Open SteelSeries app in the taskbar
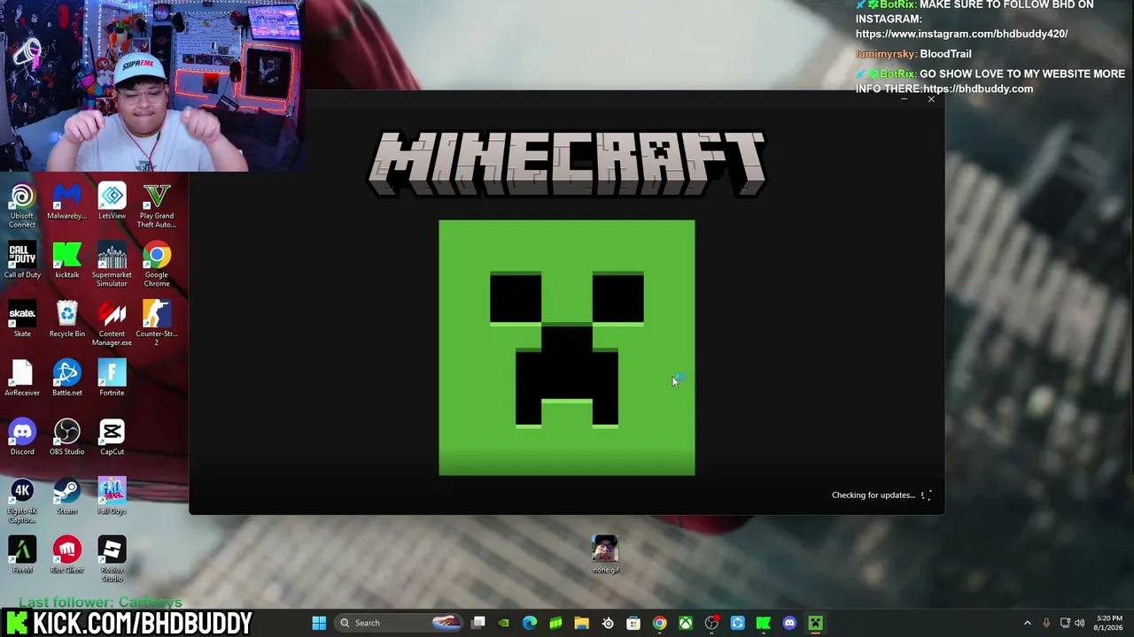Viewport: 1134px width, 637px height. tap(608, 623)
